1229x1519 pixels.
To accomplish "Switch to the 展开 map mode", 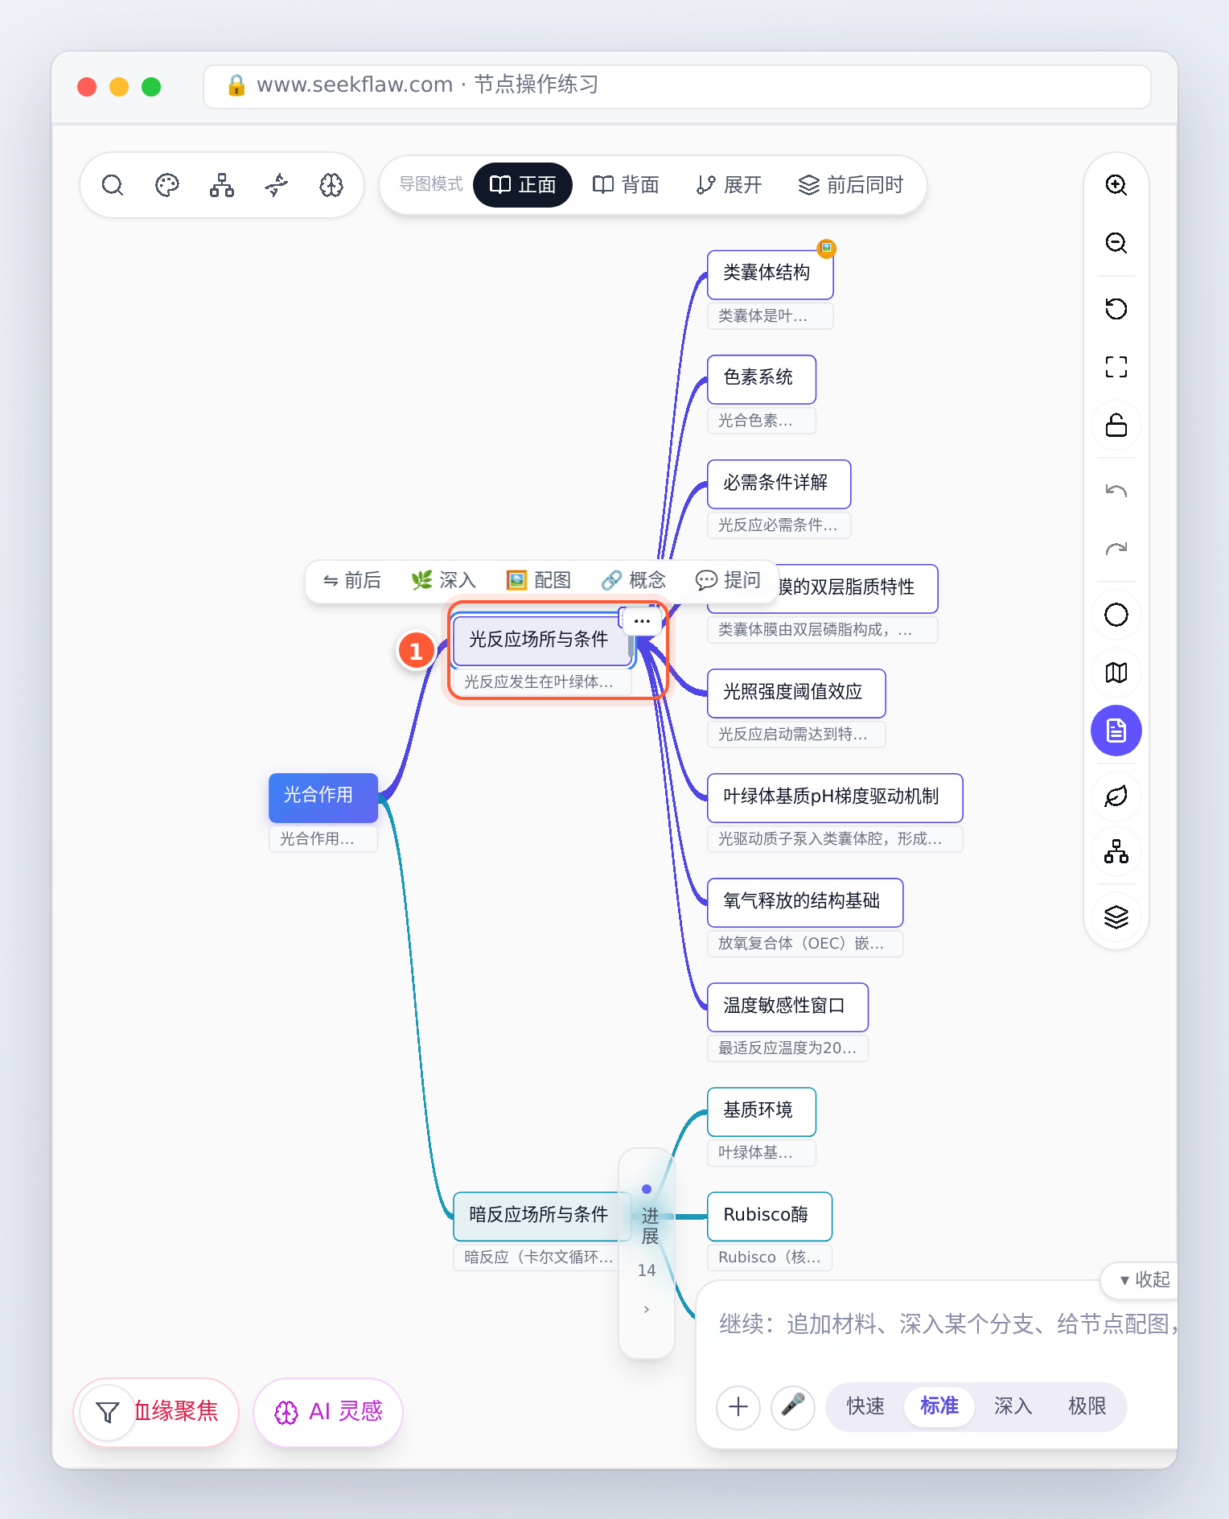I will click(729, 185).
